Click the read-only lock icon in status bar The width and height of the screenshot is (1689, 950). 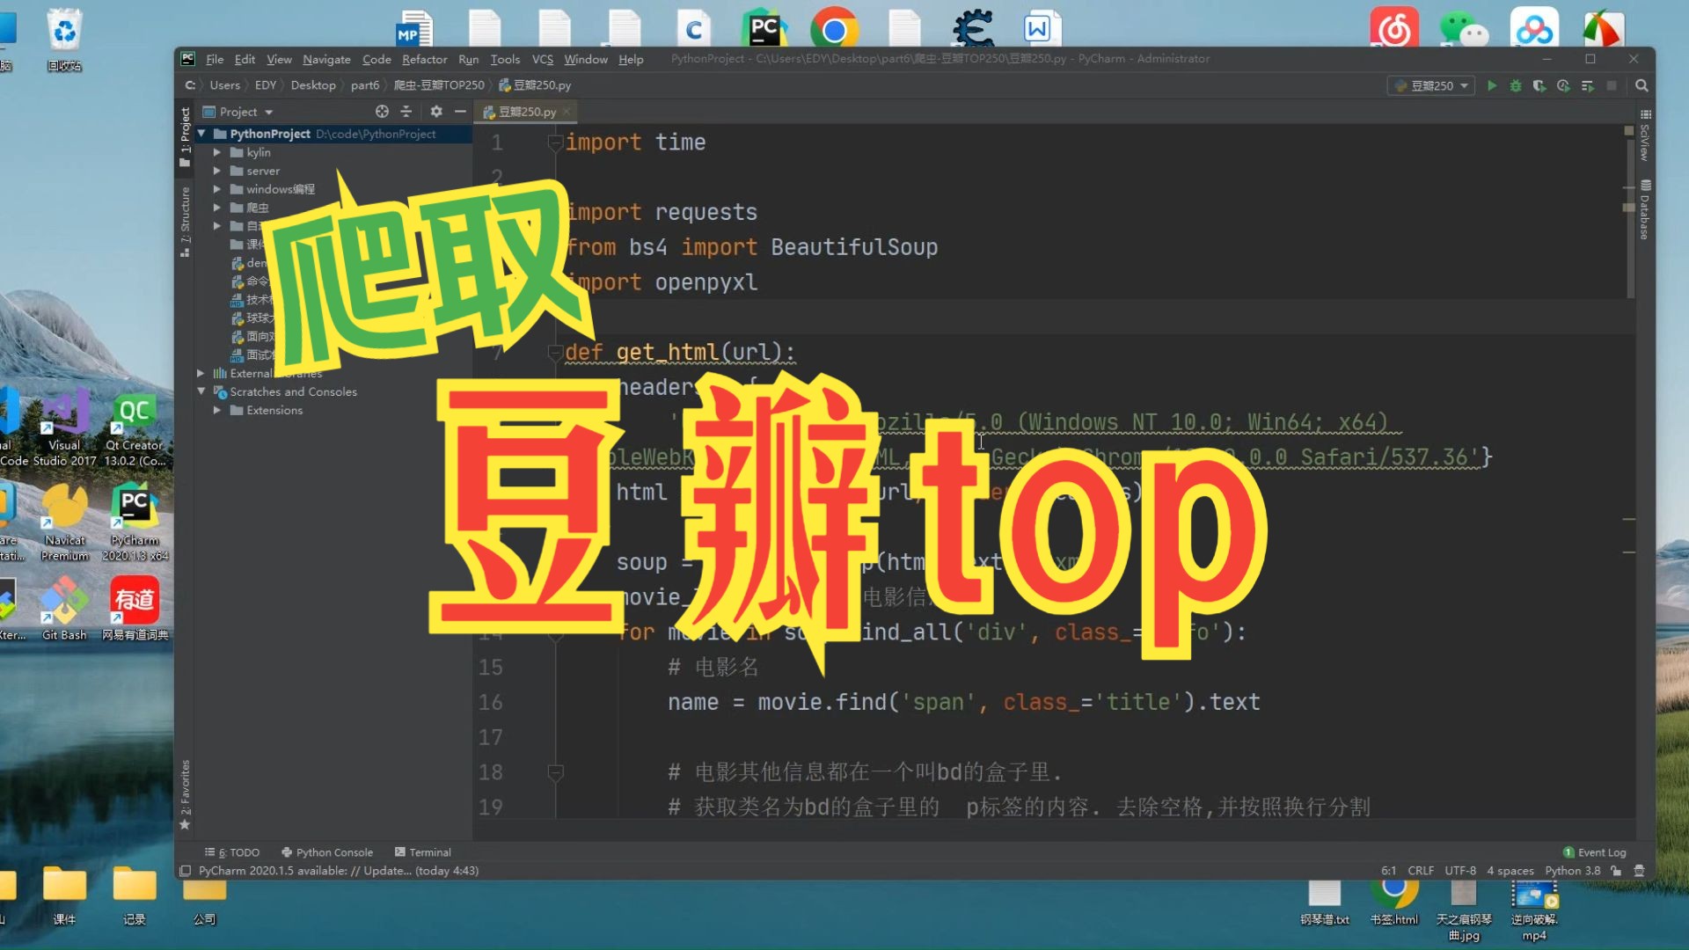[x=1616, y=871]
